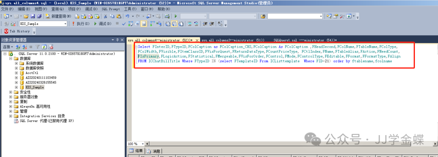438x157 pixels.
Task: Open the 查询 menu
Action: point(57,9)
